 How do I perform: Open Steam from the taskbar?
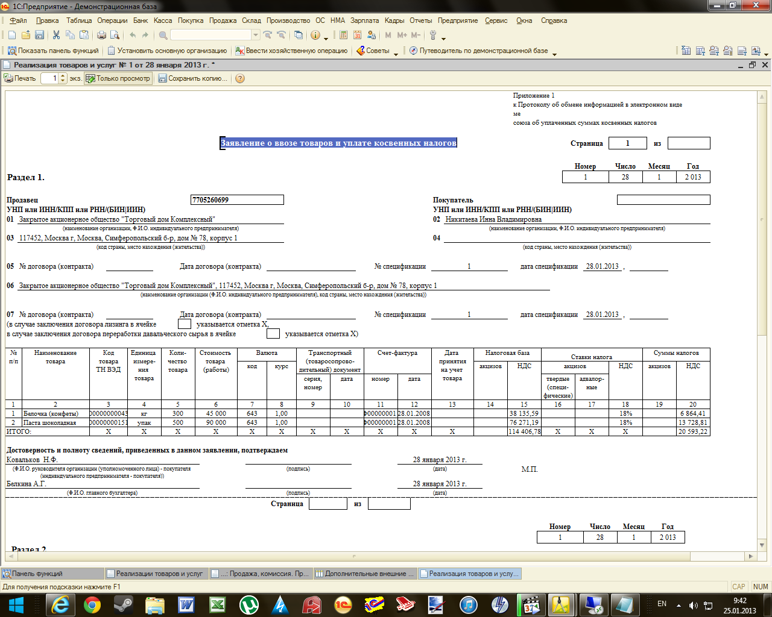[x=123, y=604]
